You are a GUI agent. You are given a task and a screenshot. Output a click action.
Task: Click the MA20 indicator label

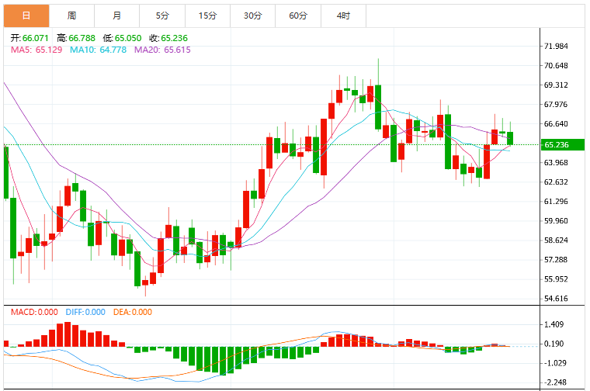(162, 50)
